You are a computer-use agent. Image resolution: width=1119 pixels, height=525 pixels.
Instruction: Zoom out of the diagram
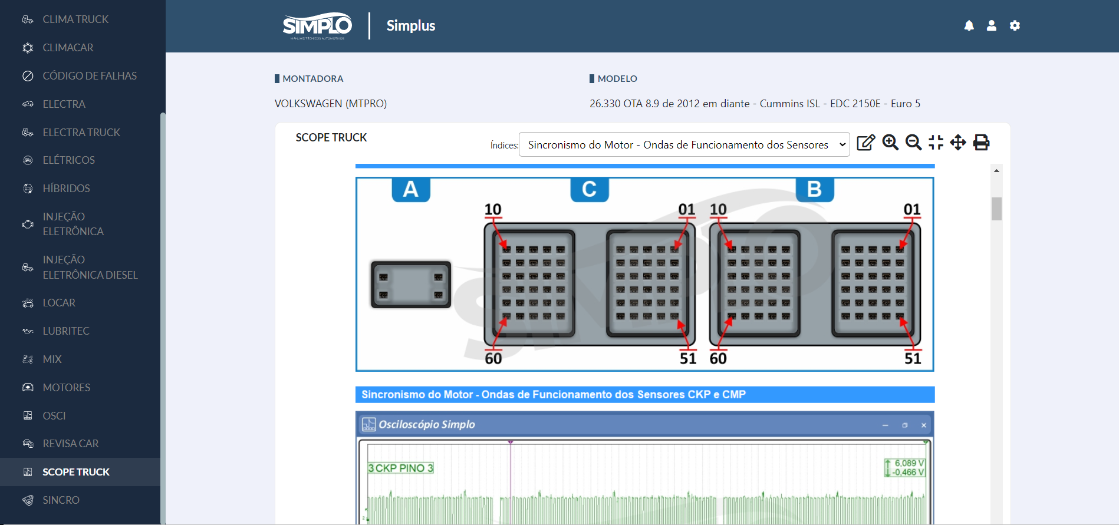[x=913, y=143]
